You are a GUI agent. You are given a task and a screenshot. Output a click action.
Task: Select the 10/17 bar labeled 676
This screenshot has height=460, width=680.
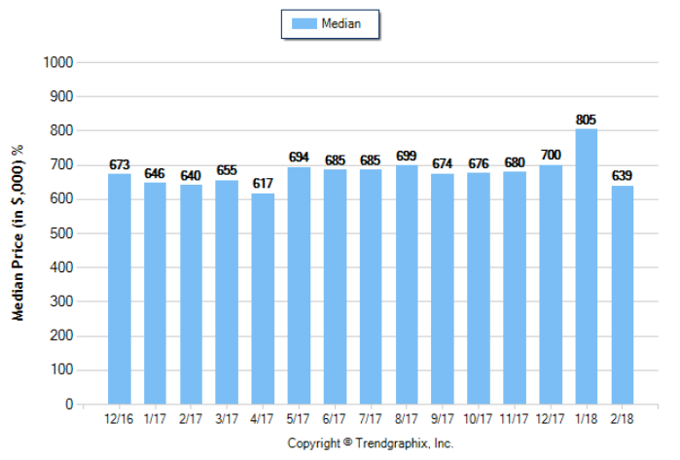[479, 288]
